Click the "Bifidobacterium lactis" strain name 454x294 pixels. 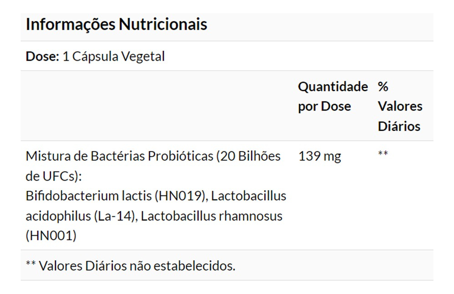tap(89, 196)
